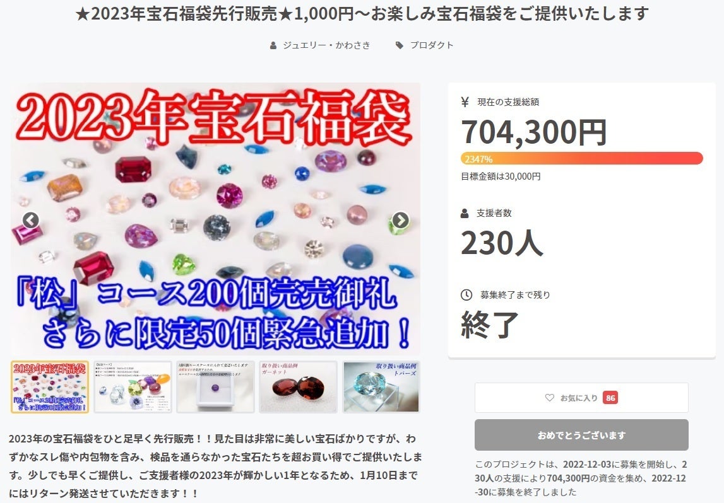Select the third thumbnail with gem case
Image resolution: width=724 pixels, height=503 pixels.
pyautogui.click(x=216, y=387)
